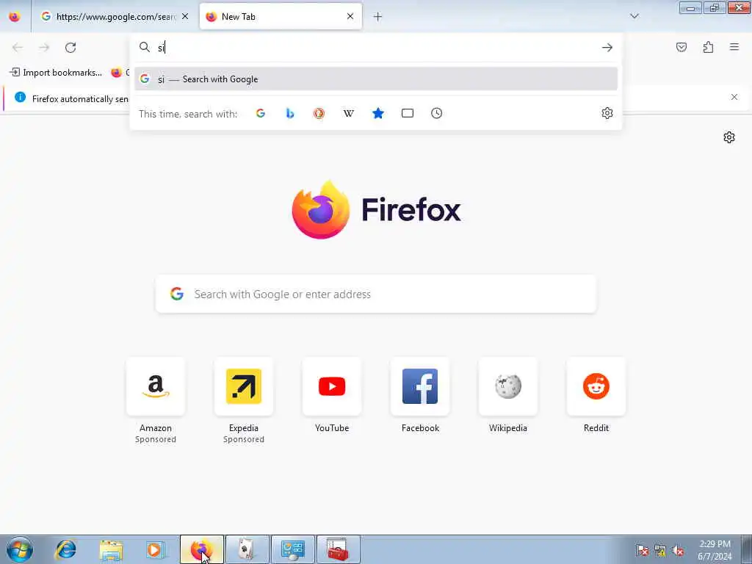Open new tab personalize gear
The width and height of the screenshot is (752, 564).
coord(729,137)
